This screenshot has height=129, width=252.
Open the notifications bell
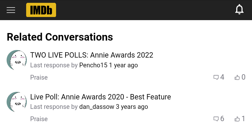pos(239,10)
